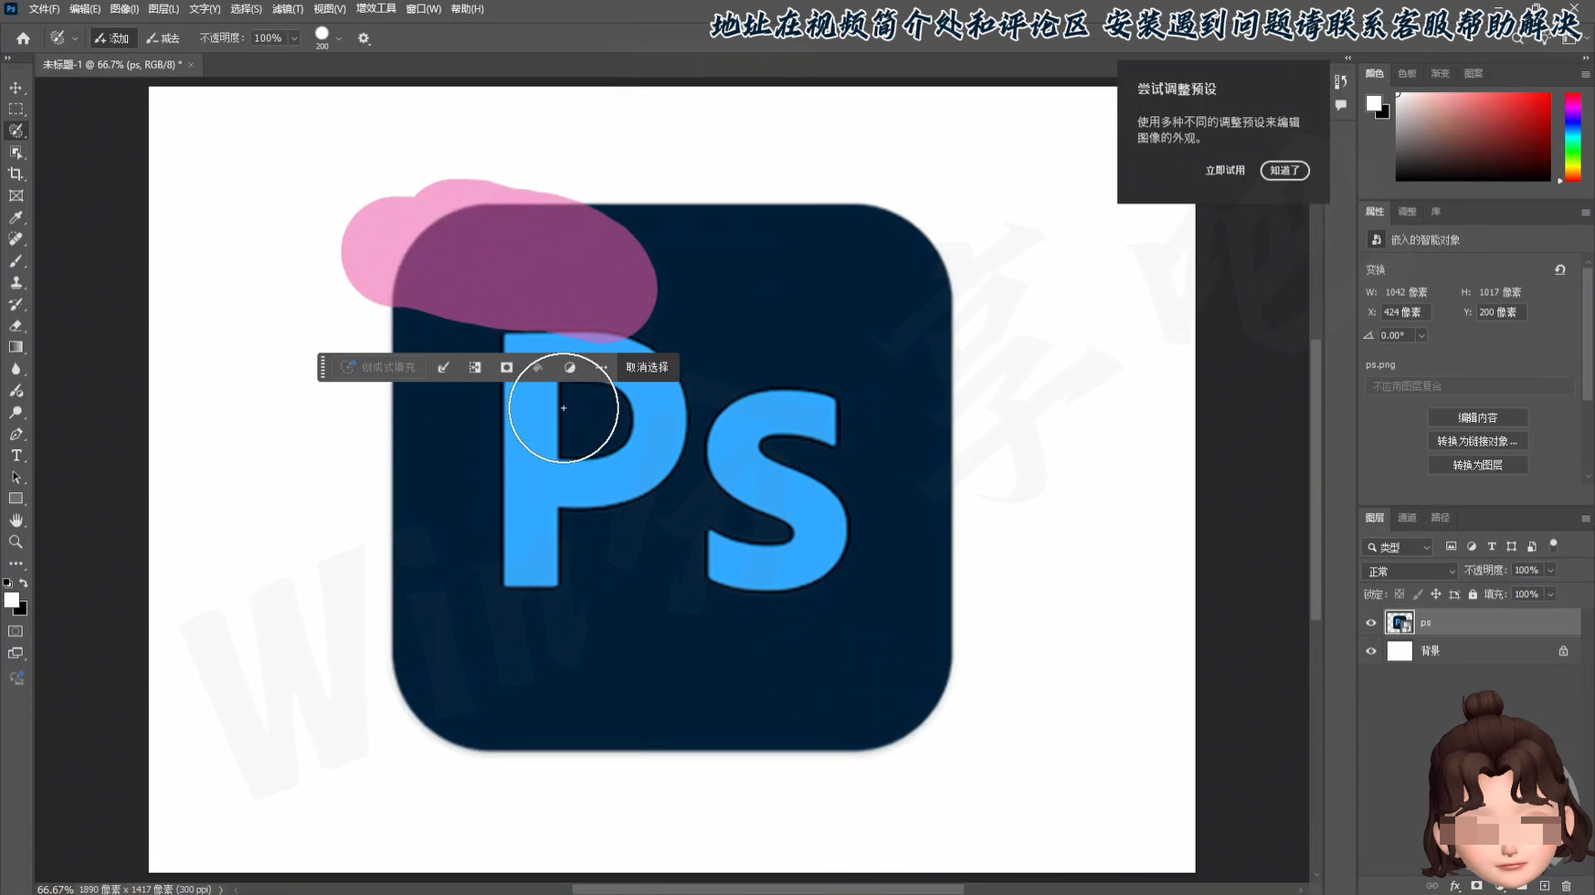
Task: Click the mask icon in contextual taskbar
Action: tap(506, 367)
